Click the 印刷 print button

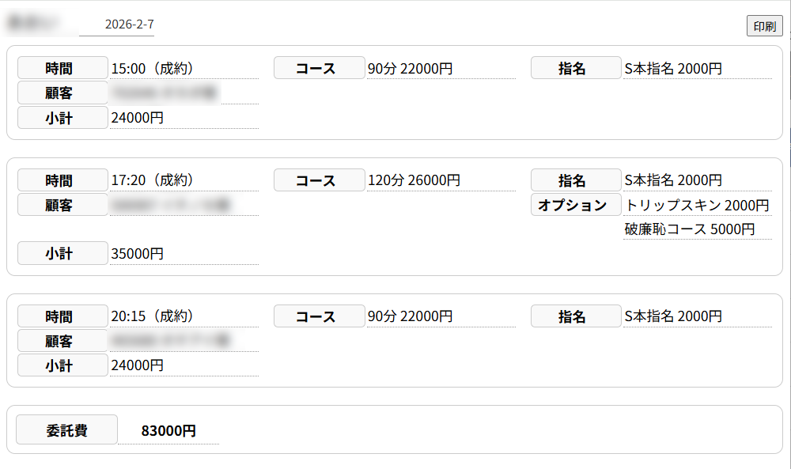[x=764, y=26]
